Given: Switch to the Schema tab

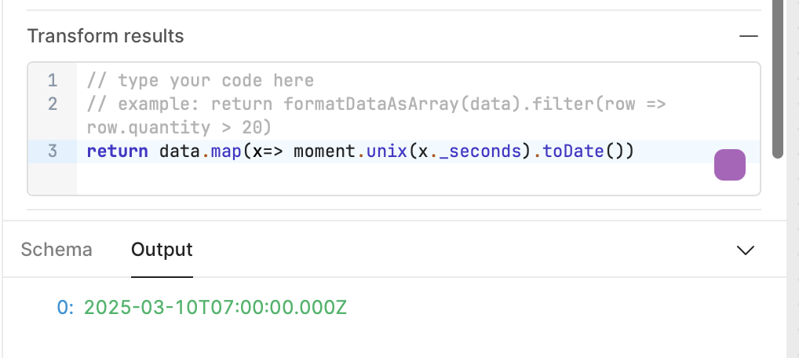Looking at the screenshot, I should pos(57,250).
